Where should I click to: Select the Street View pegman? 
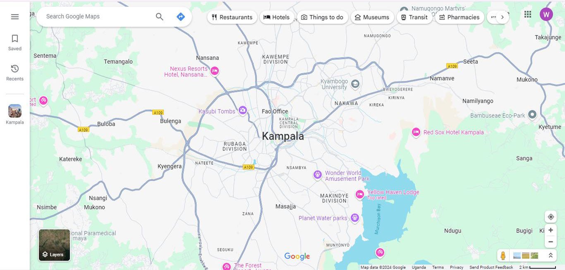click(503, 256)
